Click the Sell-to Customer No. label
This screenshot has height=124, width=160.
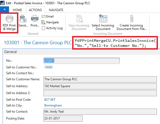click(21, 67)
